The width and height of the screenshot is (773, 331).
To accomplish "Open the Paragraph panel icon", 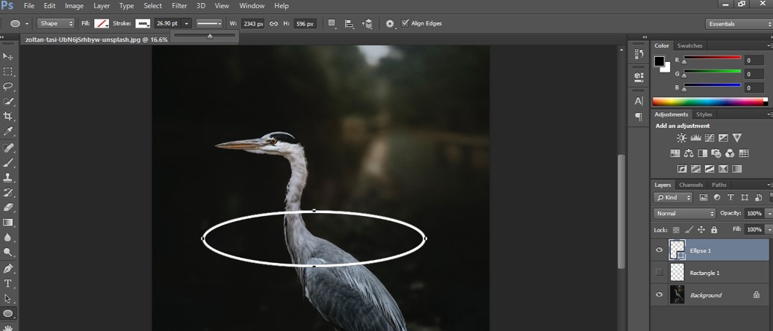I will (639, 117).
